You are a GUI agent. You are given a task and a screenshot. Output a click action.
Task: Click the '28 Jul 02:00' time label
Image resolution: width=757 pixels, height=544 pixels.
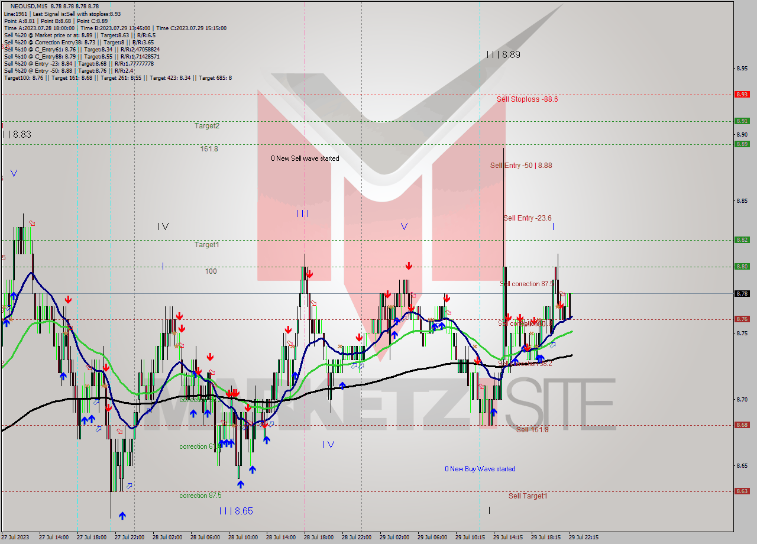tap(167, 537)
